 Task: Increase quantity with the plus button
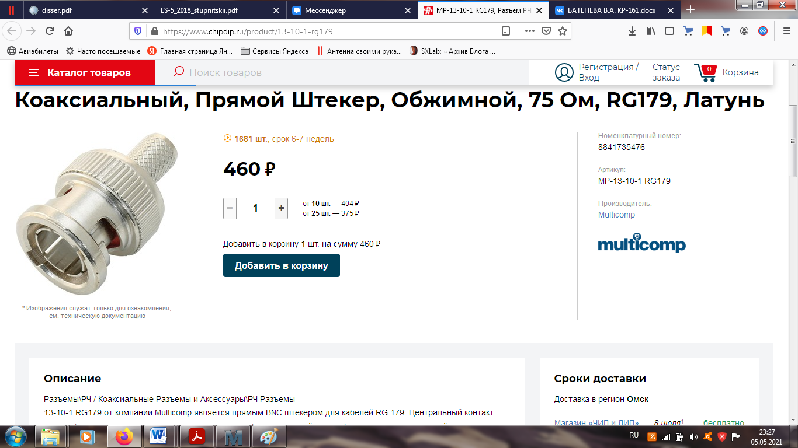pyautogui.click(x=281, y=208)
